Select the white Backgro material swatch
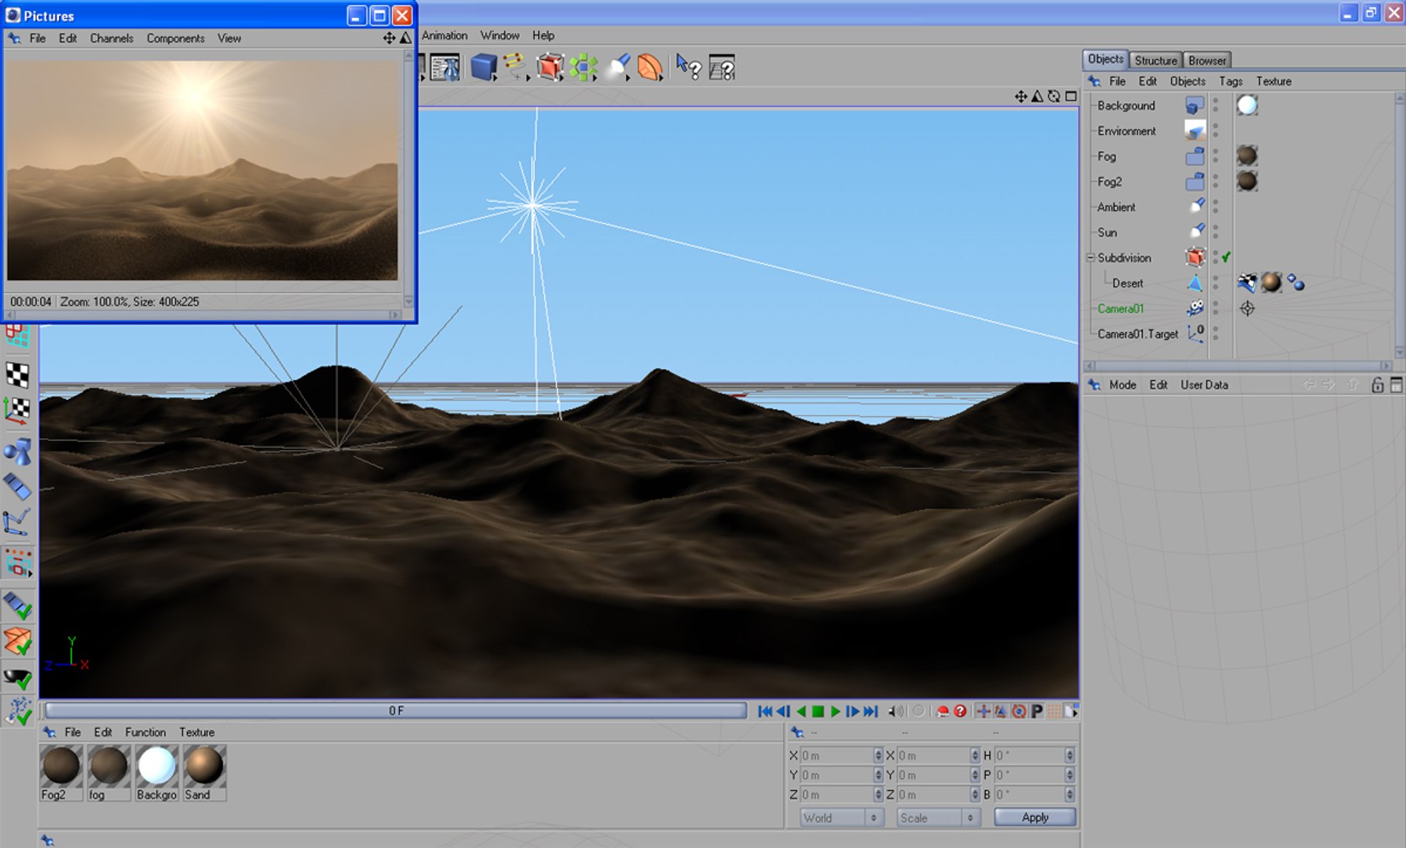The width and height of the screenshot is (1406, 848). pyautogui.click(x=156, y=773)
